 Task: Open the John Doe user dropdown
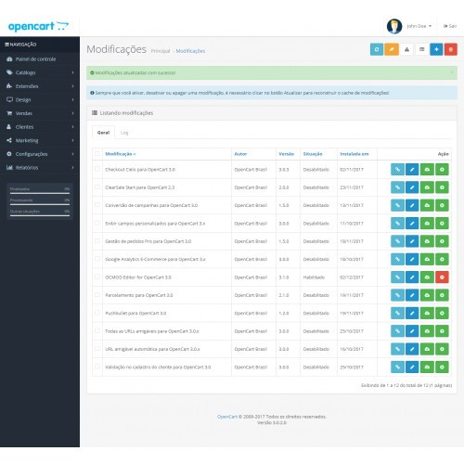[419, 26]
